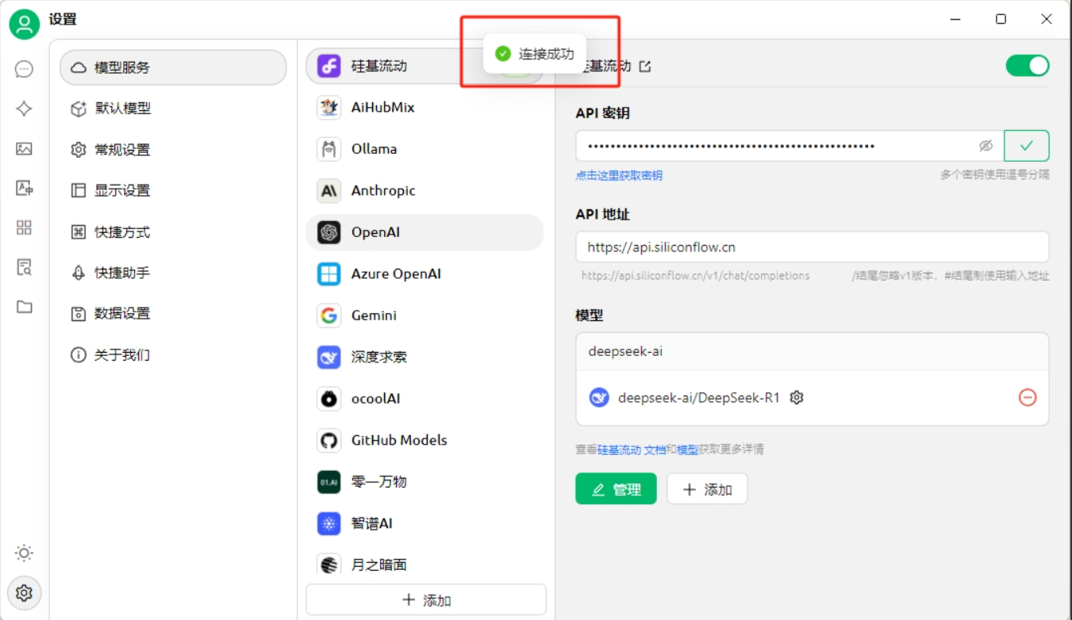The height and width of the screenshot is (620, 1072).
Task: Toggle API key visibility eye icon
Action: (x=986, y=146)
